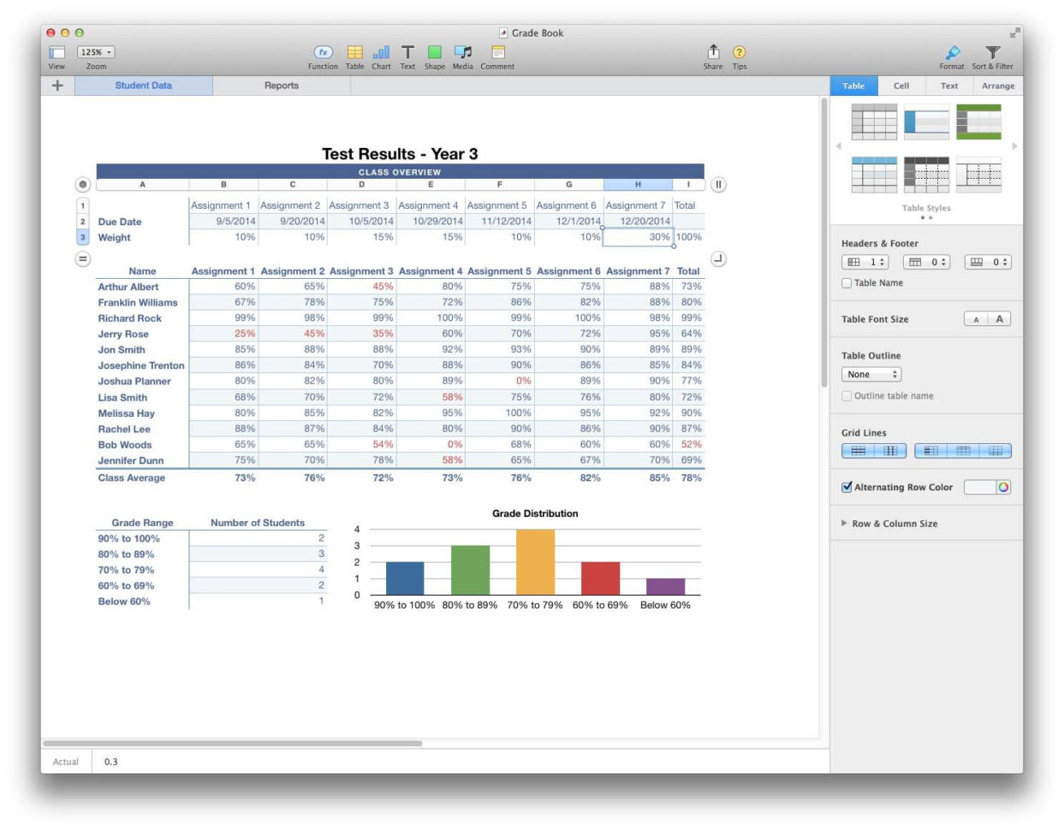The height and width of the screenshot is (830, 1064).
Task: Add a Text box from the toolbar
Action: click(407, 51)
